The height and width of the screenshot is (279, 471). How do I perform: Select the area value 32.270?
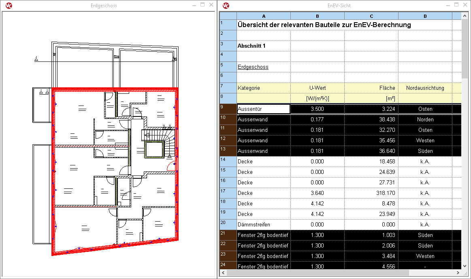(371, 130)
